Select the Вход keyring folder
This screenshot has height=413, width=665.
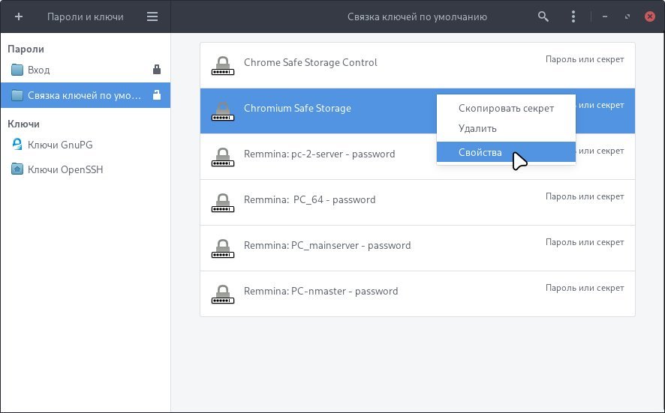(38, 70)
